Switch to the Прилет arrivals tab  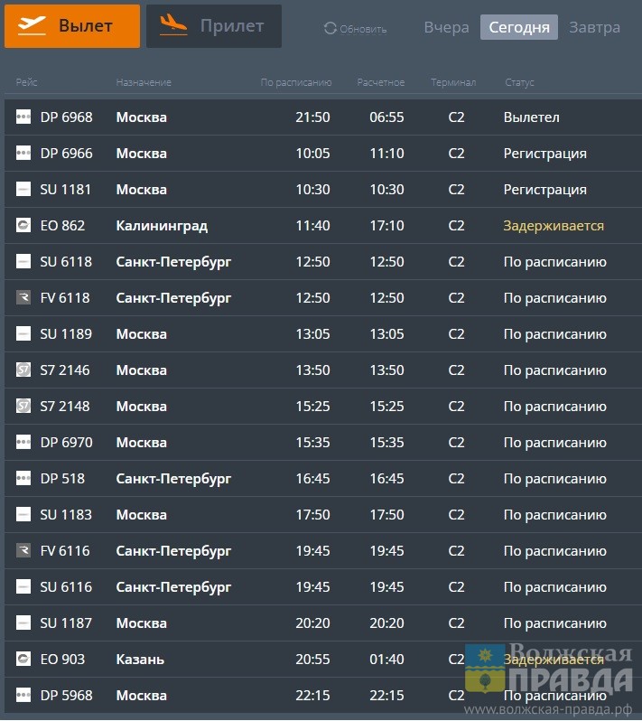pos(214,26)
